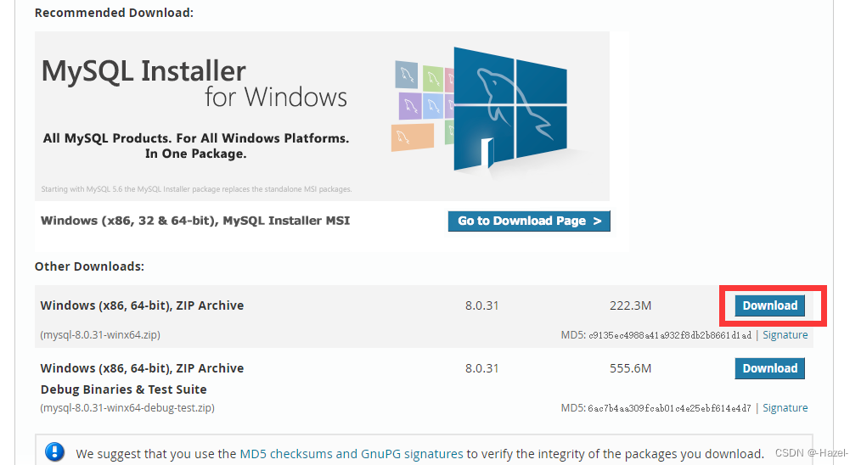
Task: Click the Other Downloads heading
Action: pyautogui.click(x=89, y=266)
